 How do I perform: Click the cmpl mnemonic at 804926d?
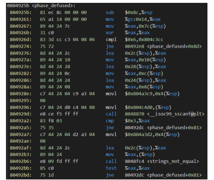click(x=111, y=39)
